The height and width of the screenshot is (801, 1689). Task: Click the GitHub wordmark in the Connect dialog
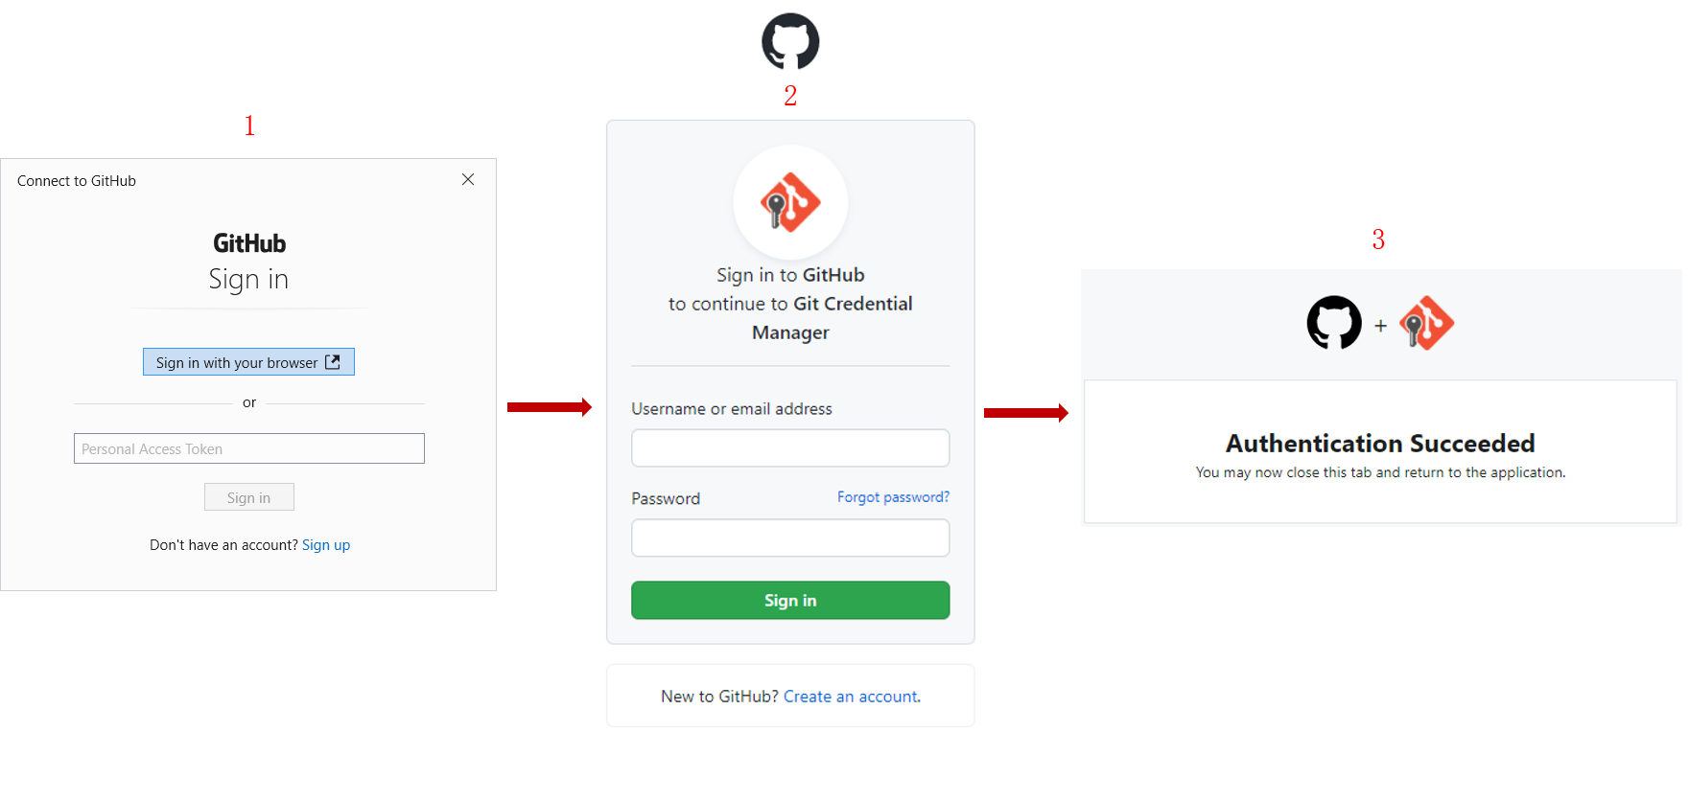tap(248, 242)
